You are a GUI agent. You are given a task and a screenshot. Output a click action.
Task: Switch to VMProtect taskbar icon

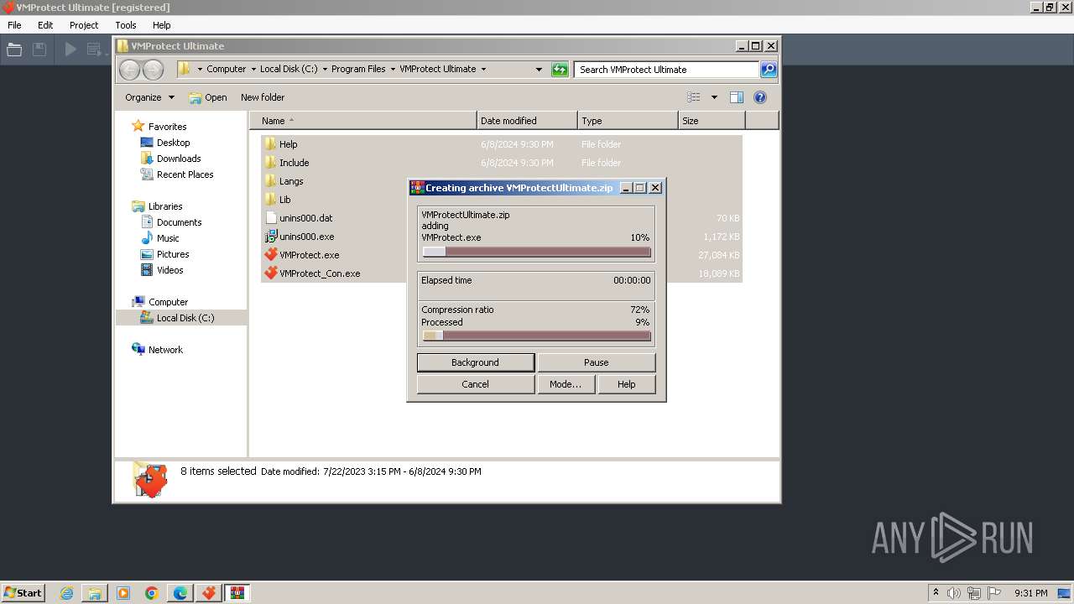point(209,593)
